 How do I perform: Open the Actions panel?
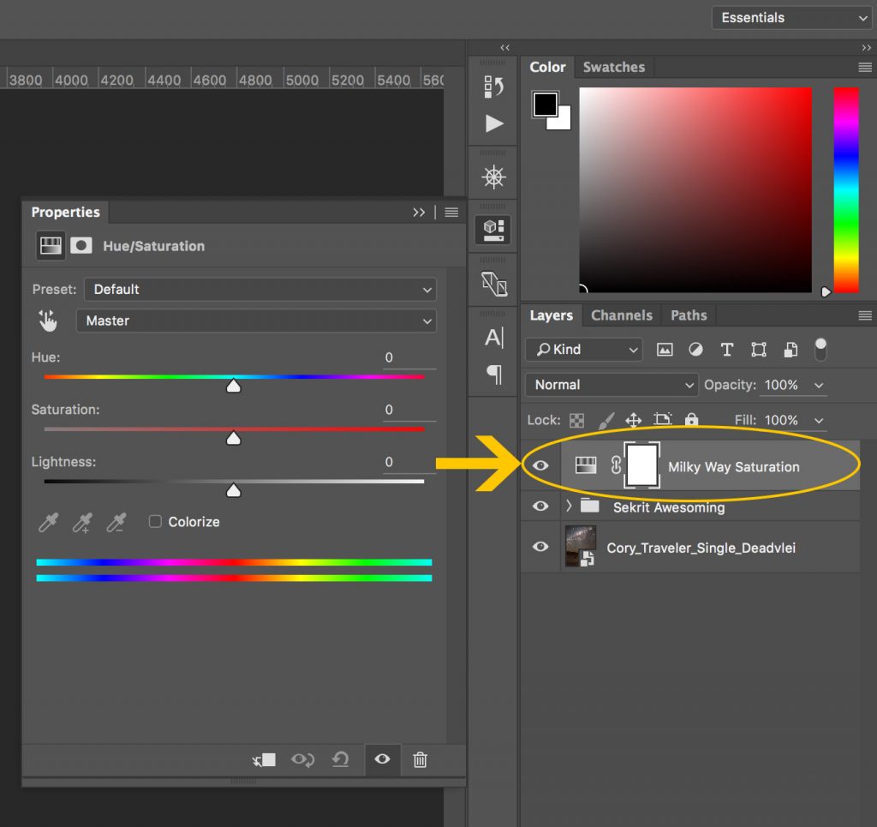click(492, 123)
